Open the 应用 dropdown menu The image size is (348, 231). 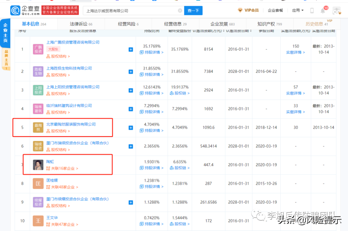[x=298, y=10]
